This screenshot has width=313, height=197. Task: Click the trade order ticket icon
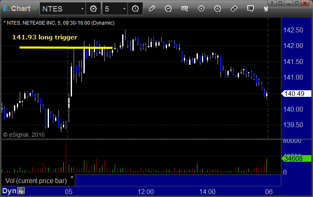(234, 9)
